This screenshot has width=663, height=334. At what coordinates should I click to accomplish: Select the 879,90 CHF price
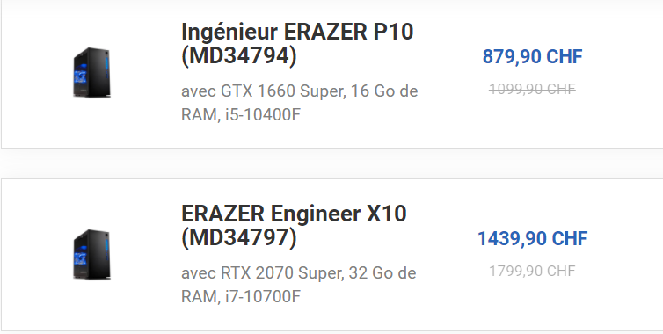532,56
